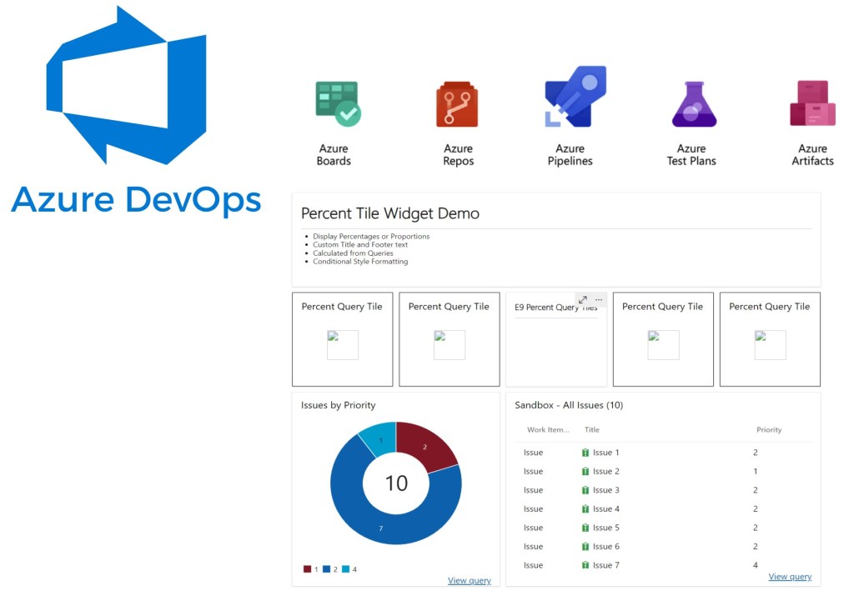This screenshot has width=854, height=601.
Task: Click the green icon beside Issue 1
Action: [585, 453]
